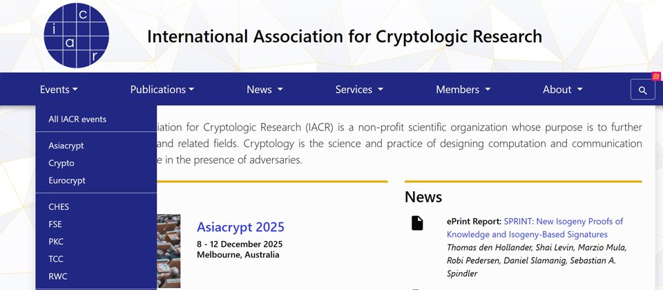Image resolution: width=663 pixels, height=290 pixels.
Task: Click the IACR logo in the header
Action: [76, 35]
